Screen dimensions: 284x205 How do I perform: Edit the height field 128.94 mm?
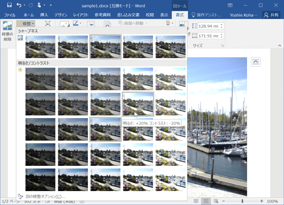click(x=209, y=26)
